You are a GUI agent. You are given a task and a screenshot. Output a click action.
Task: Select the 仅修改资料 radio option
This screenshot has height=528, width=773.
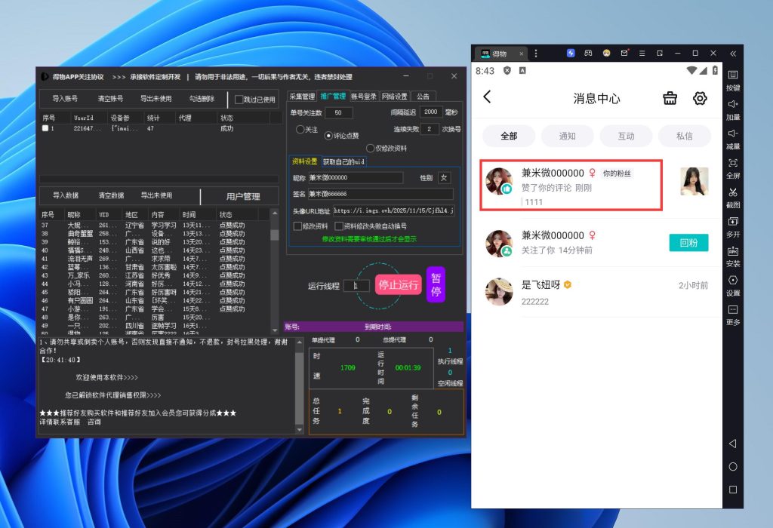click(370, 149)
